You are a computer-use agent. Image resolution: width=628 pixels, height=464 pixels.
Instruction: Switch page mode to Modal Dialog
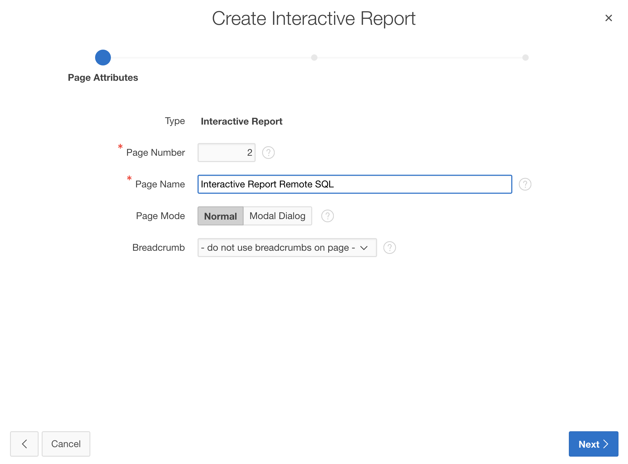point(277,216)
